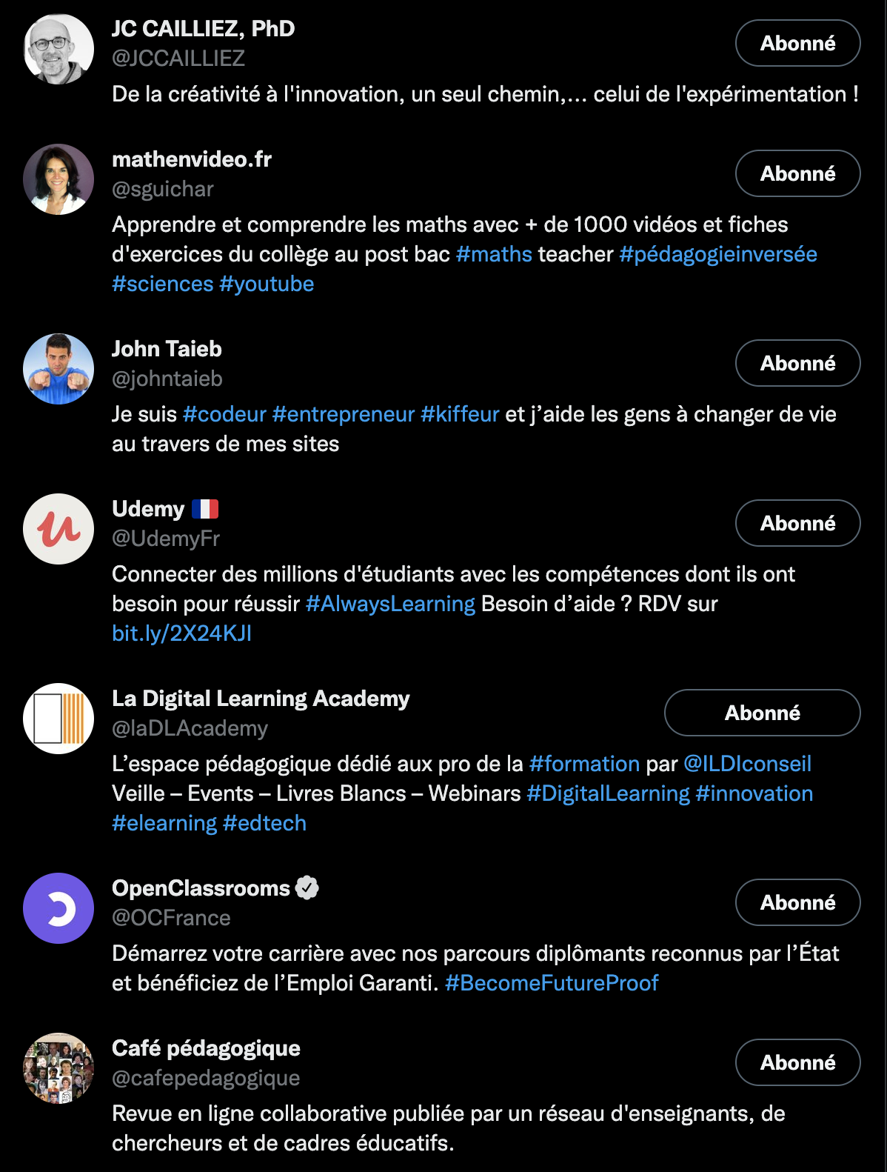887x1172 pixels.
Task: Follow the #BecomeFutureProof hashtag link
Action: (x=552, y=983)
